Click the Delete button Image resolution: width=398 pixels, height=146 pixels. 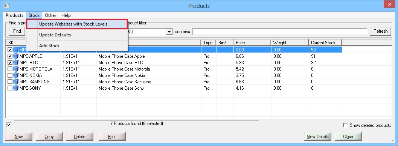(80, 137)
